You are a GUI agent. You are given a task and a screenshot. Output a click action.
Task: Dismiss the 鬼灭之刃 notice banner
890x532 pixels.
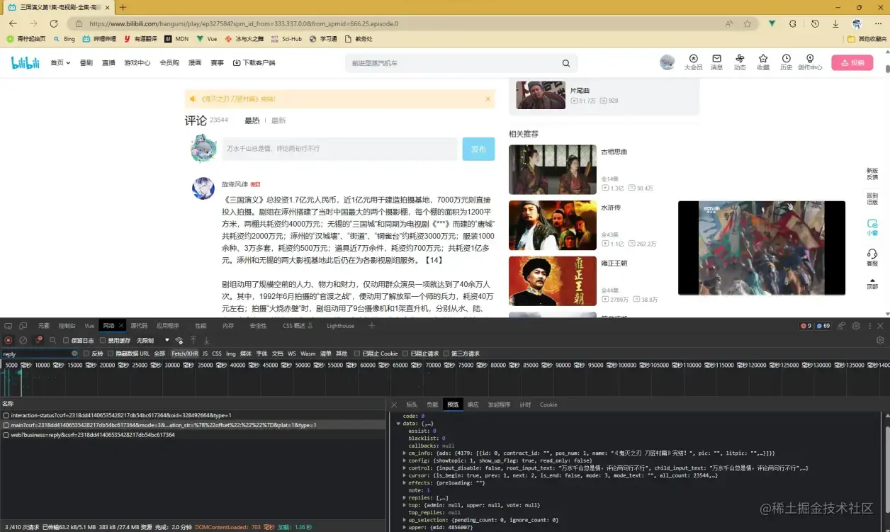click(488, 99)
